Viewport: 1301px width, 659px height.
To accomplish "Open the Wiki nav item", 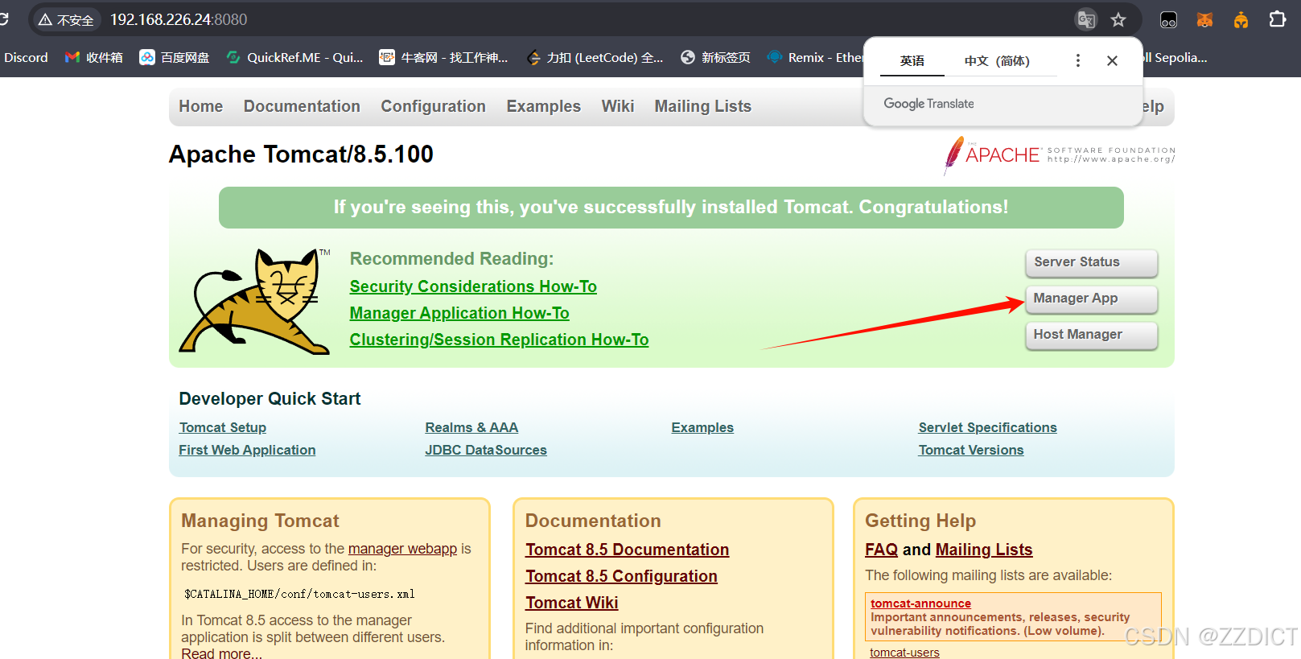I will click(618, 106).
